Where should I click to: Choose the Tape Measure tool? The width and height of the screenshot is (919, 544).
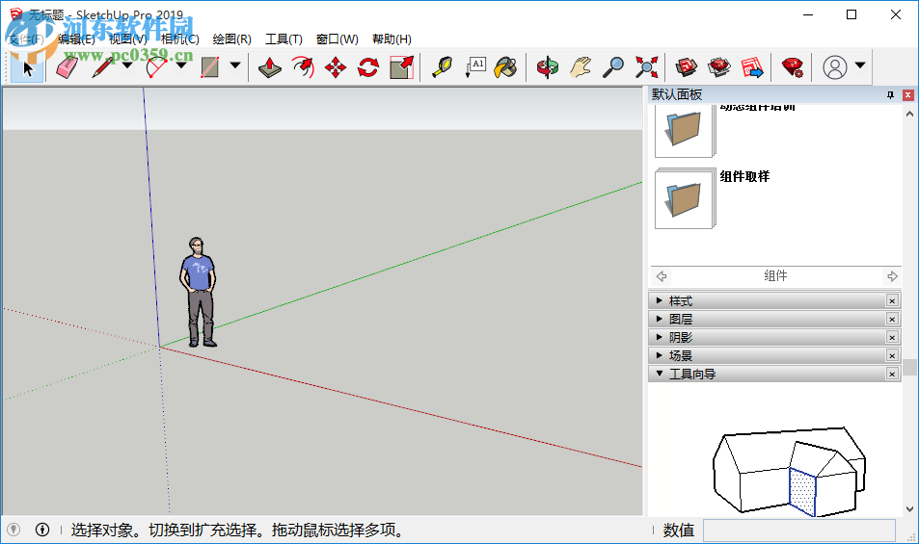pyautogui.click(x=442, y=67)
